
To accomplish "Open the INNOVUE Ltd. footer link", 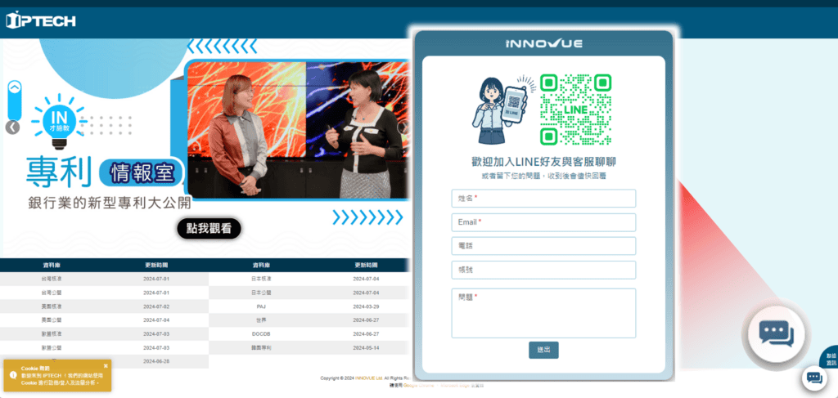I will 368,378.
